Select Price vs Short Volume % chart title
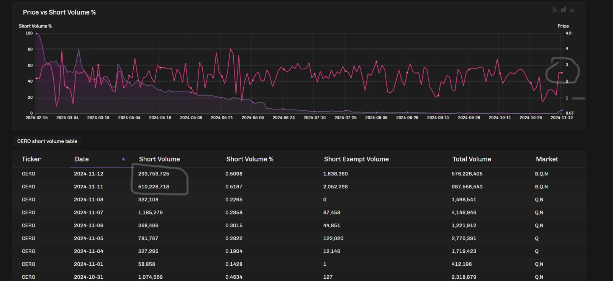613x281 pixels. pos(59,13)
